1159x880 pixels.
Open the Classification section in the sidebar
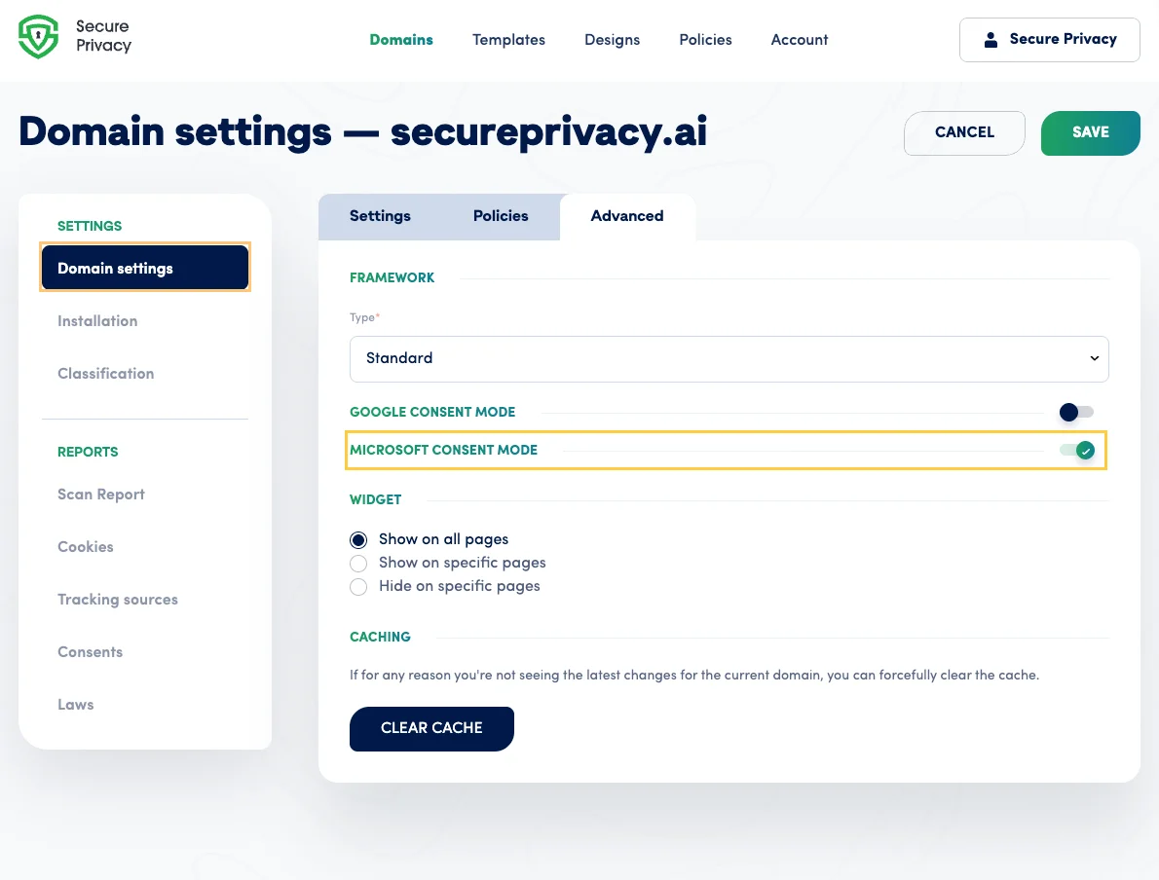pyautogui.click(x=105, y=373)
